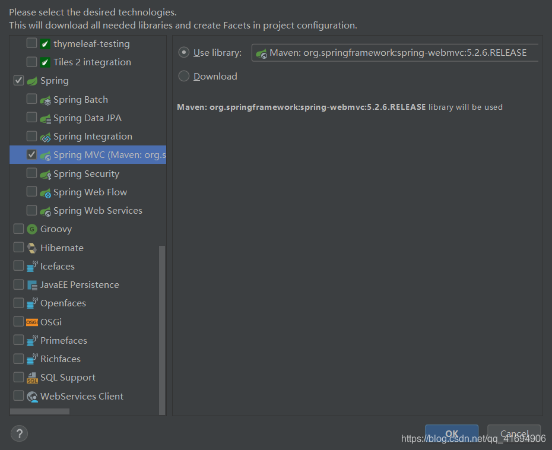Open help with the question mark icon
The height and width of the screenshot is (450, 552).
tap(20, 433)
